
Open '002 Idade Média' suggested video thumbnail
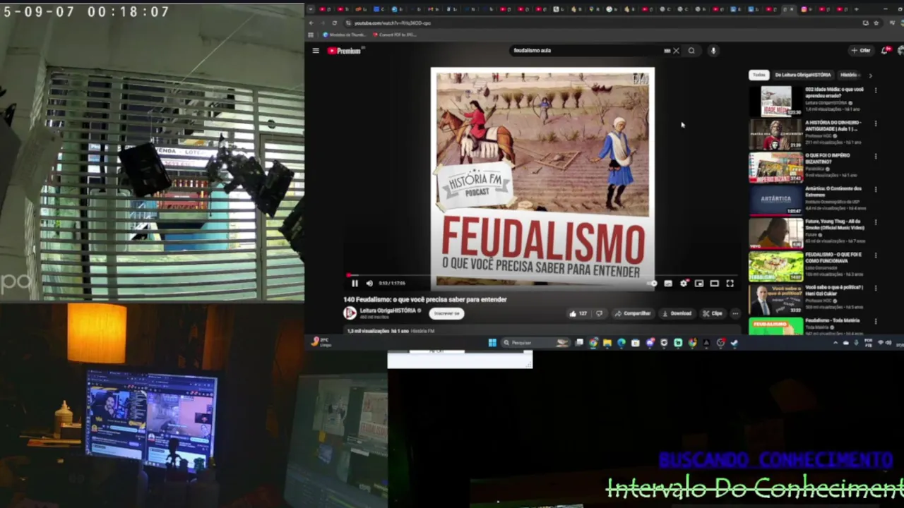[x=775, y=102]
